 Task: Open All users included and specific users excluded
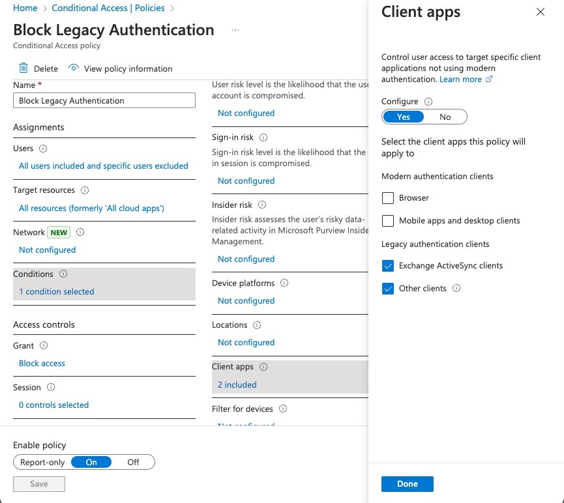104,165
